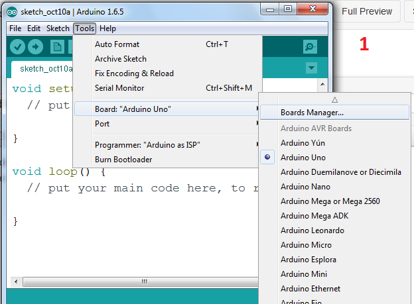Choose Fix Encoding & Reload
Image resolution: width=414 pixels, height=304 pixels.
[167, 74]
